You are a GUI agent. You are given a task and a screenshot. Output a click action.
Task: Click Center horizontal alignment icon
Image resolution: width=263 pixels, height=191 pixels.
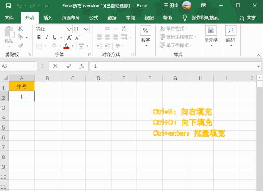[x=107, y=37]
